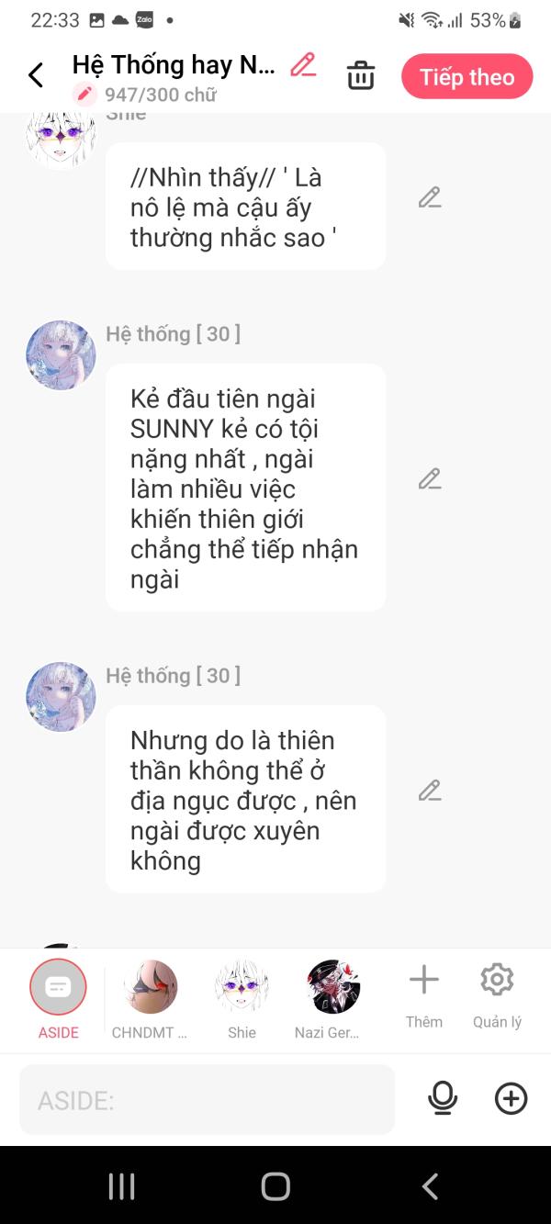Delete using the trash can icon
The image size is (551, 1224).
click(x=361, y=75)
